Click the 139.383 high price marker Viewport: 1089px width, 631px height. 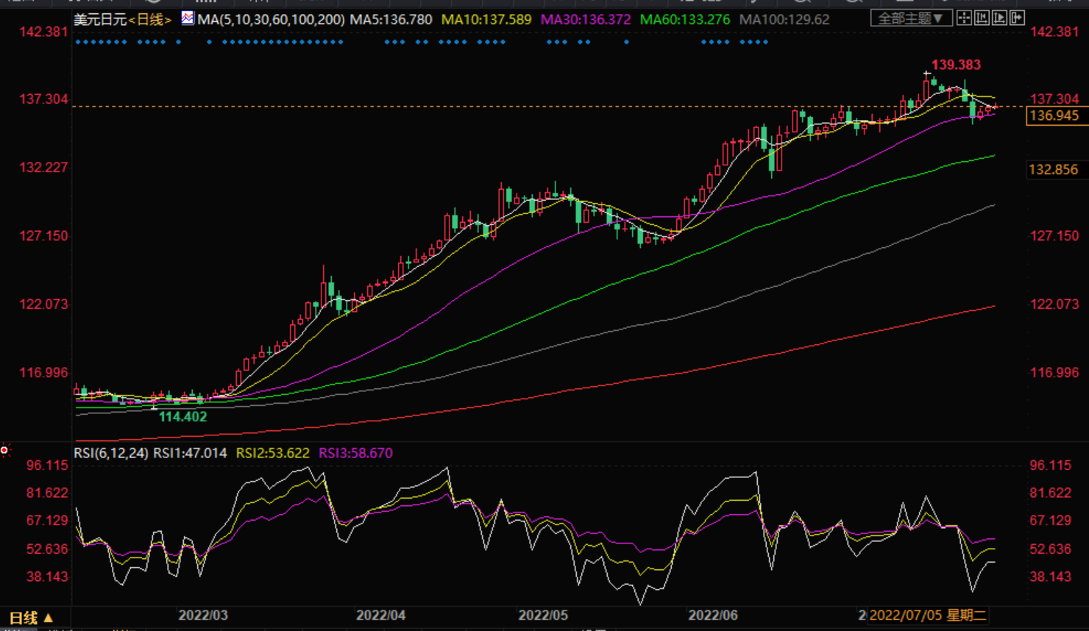(x=956, y=65)
